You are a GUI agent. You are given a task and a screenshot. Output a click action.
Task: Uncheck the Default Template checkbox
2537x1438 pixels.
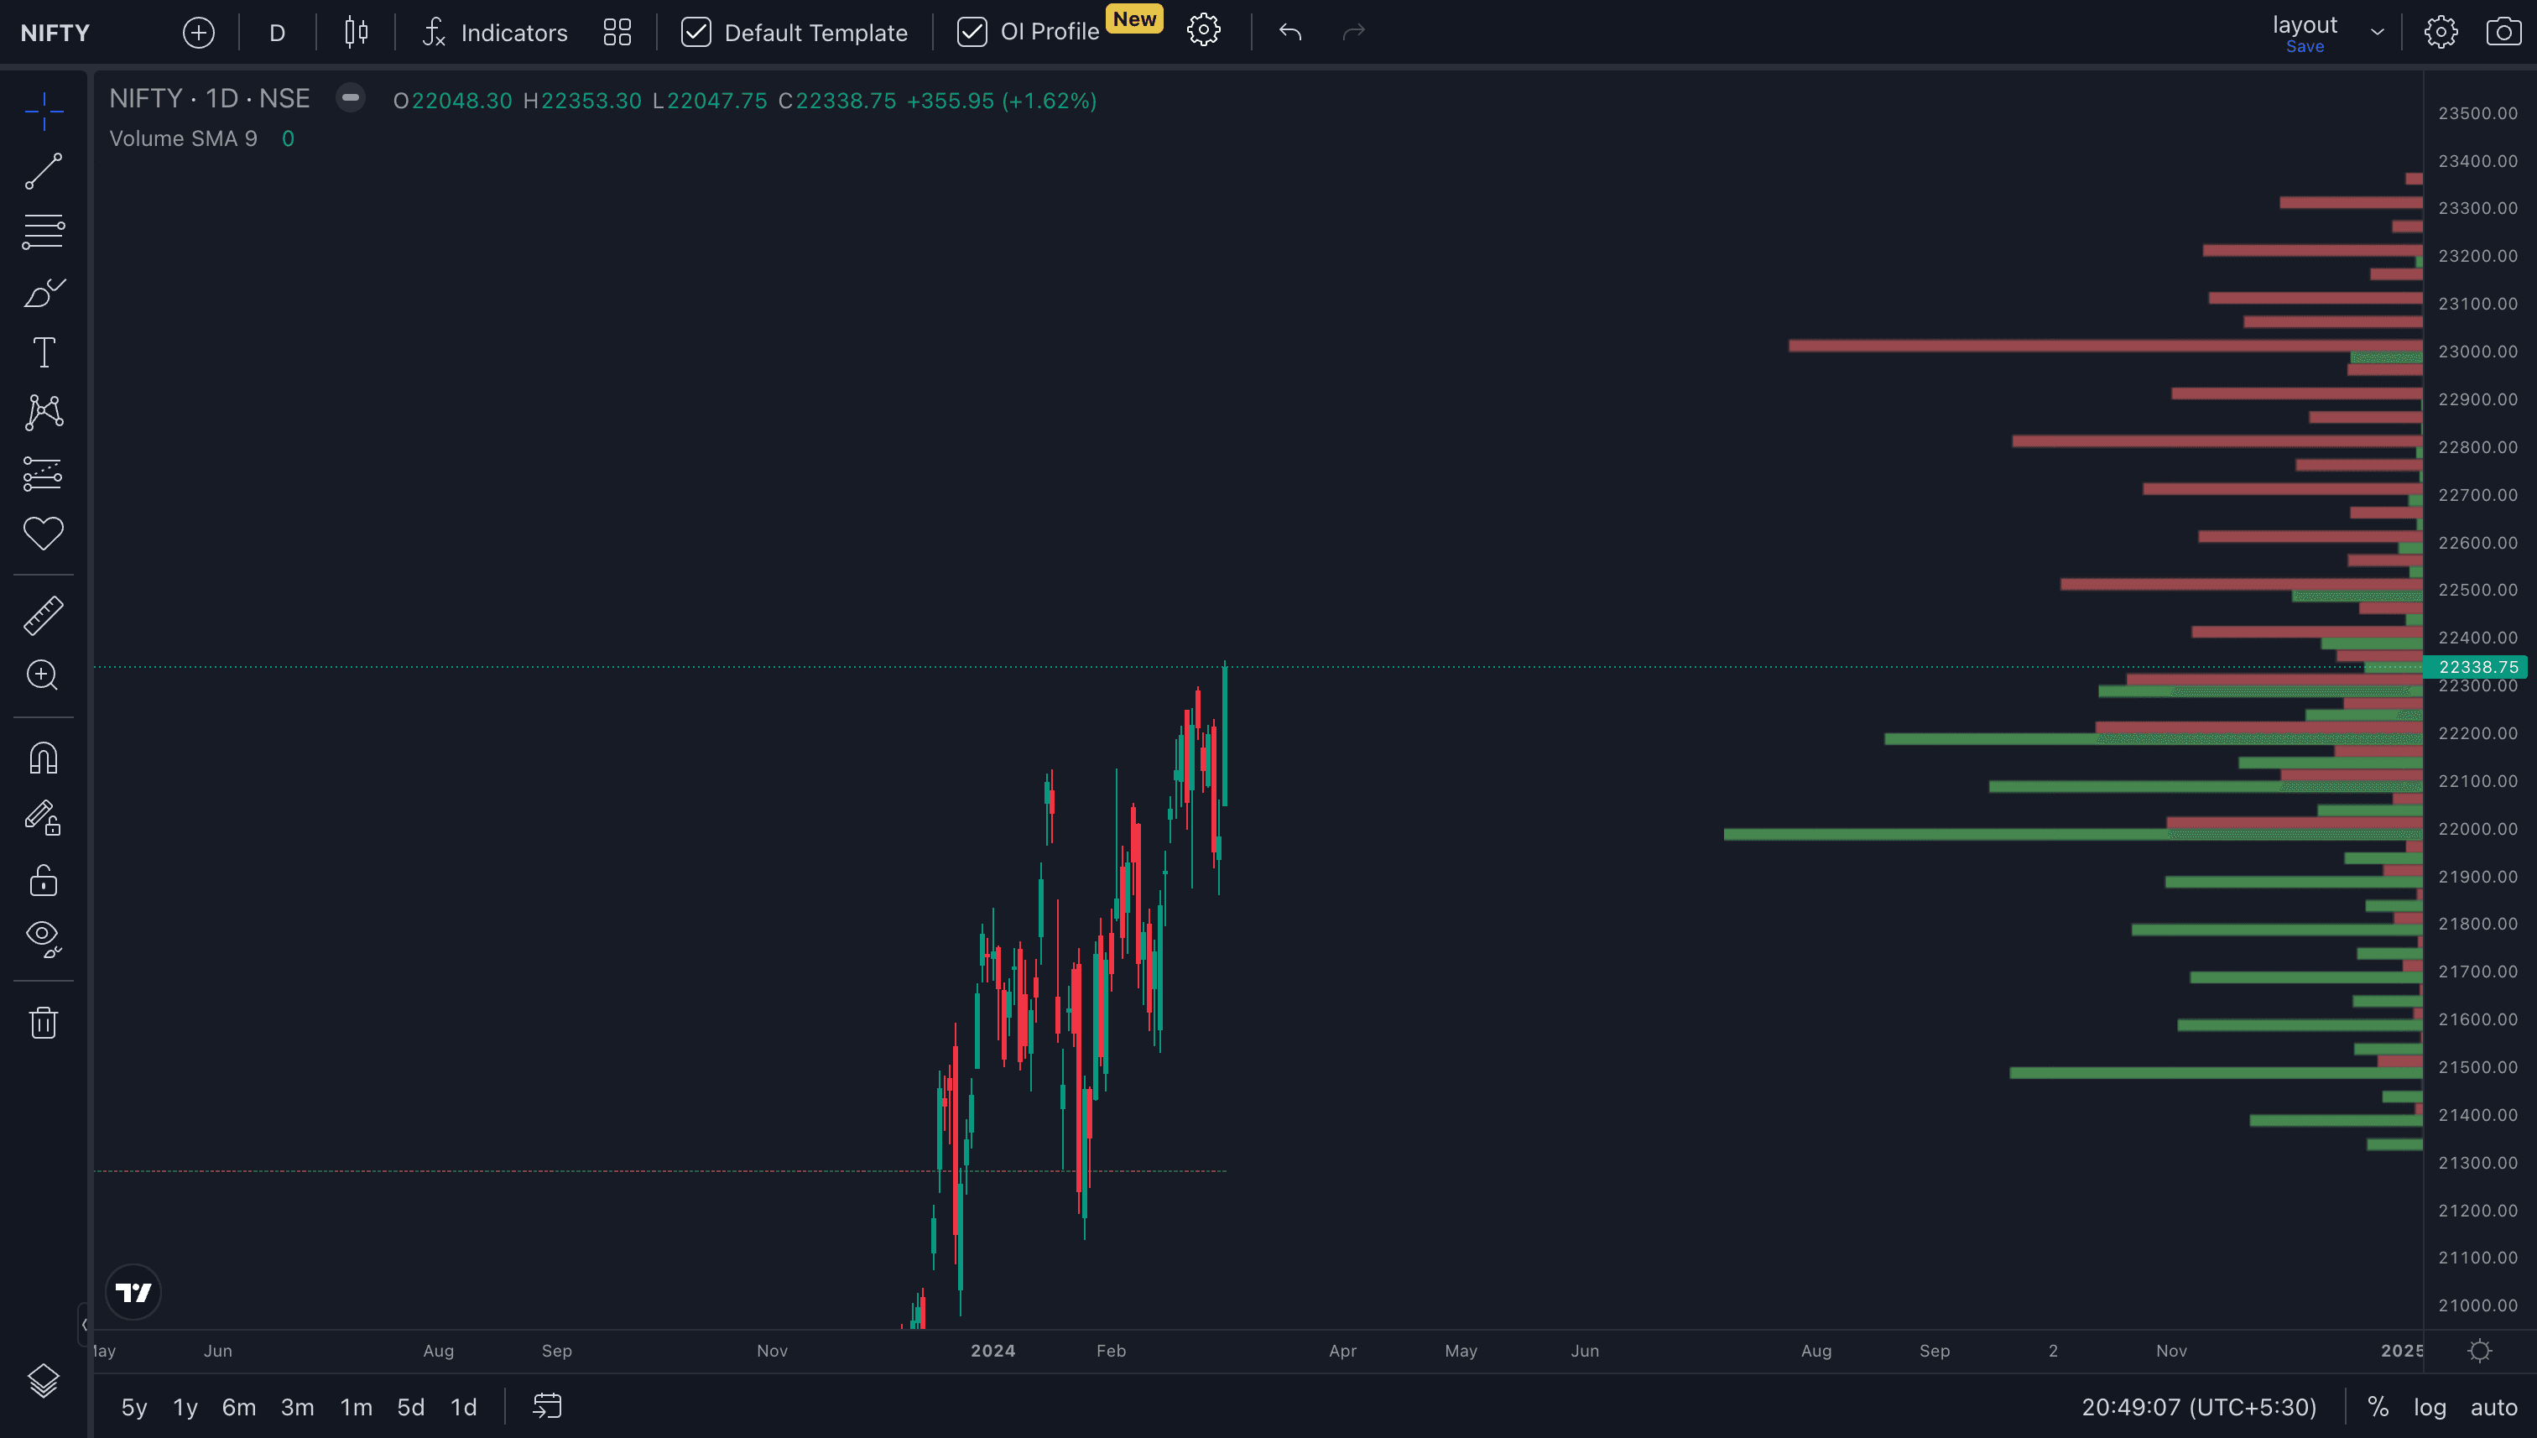pyautogui.click(x=696, y=33)
